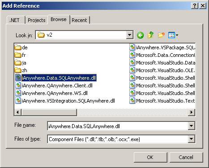The width and height of the screenshot is (209, 168).
Task: Click the iAnywhere.VSIntegration.SQLAnywhere.dll file icon
Action: tap(18, 101)
